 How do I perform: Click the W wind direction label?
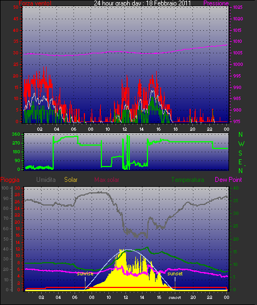point(241,144)
